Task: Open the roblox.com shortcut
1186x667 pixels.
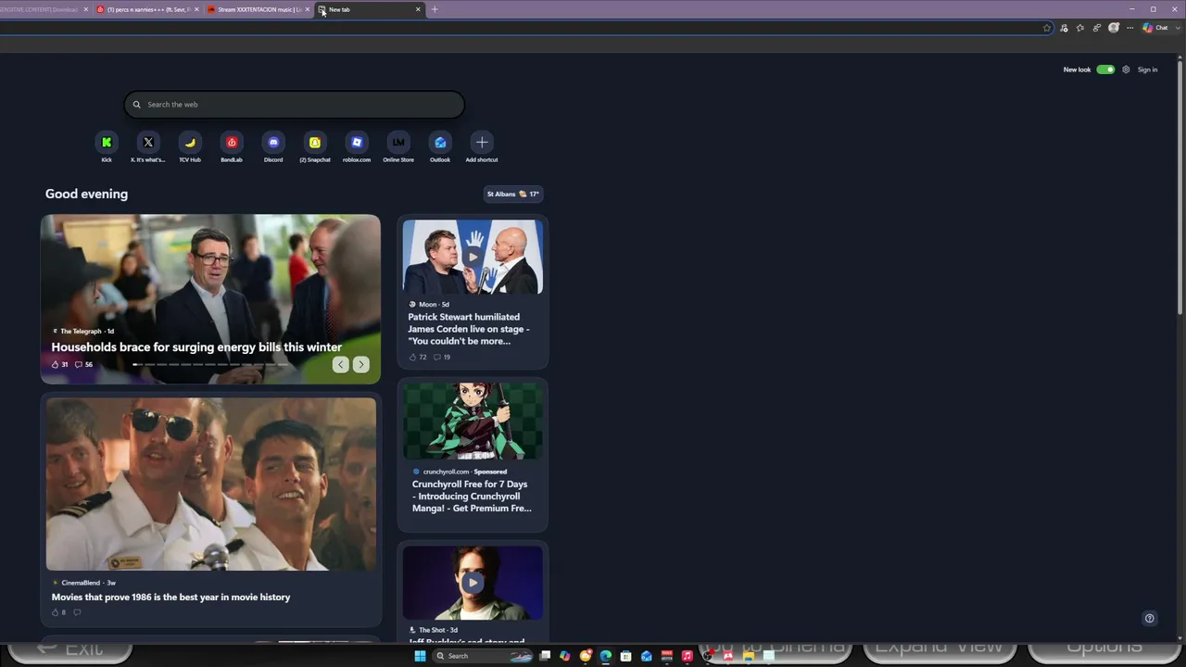Action: coord(357,143)
